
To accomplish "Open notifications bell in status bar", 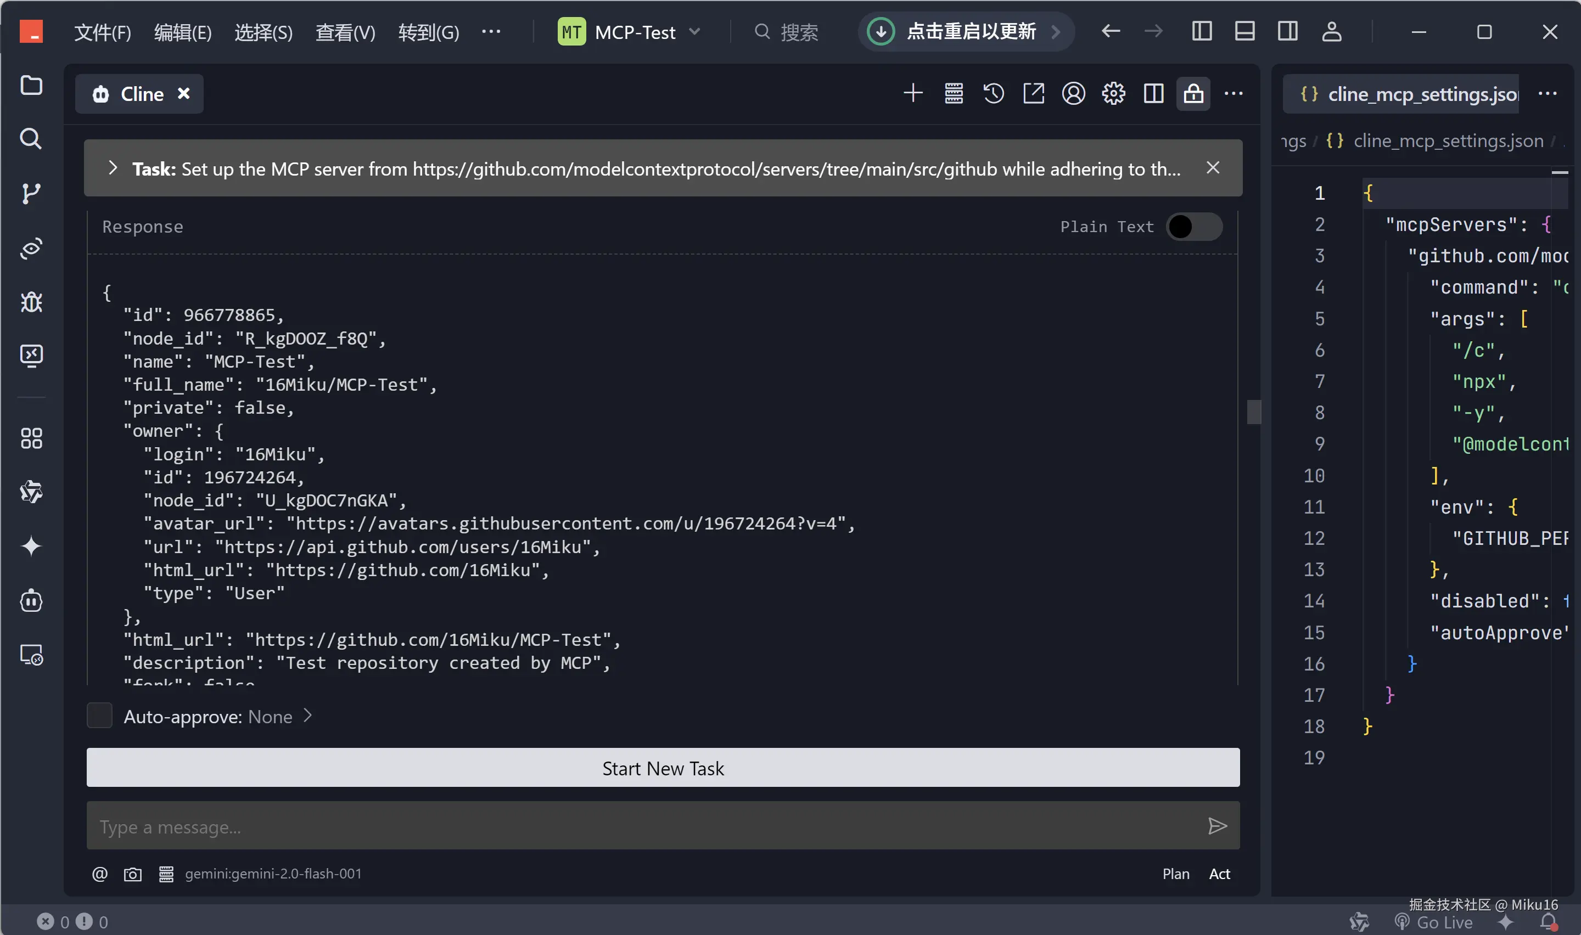I will [1549, 922].
